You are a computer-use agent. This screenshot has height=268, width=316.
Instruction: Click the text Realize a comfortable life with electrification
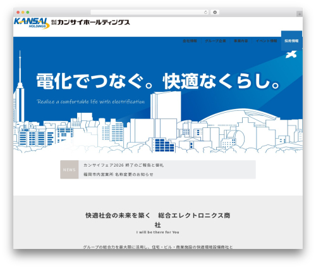pos(91,101)
